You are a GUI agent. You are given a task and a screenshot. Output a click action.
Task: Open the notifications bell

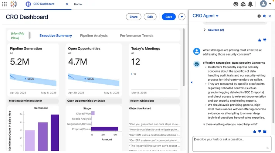tap(250, 4)
